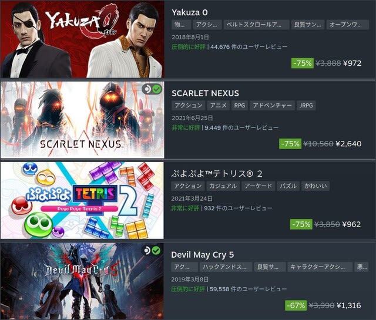376x320 pixels.
Task: Click the Steam Deck verified badge on Devil May Cry 5
Action: (x=152, y=251)
